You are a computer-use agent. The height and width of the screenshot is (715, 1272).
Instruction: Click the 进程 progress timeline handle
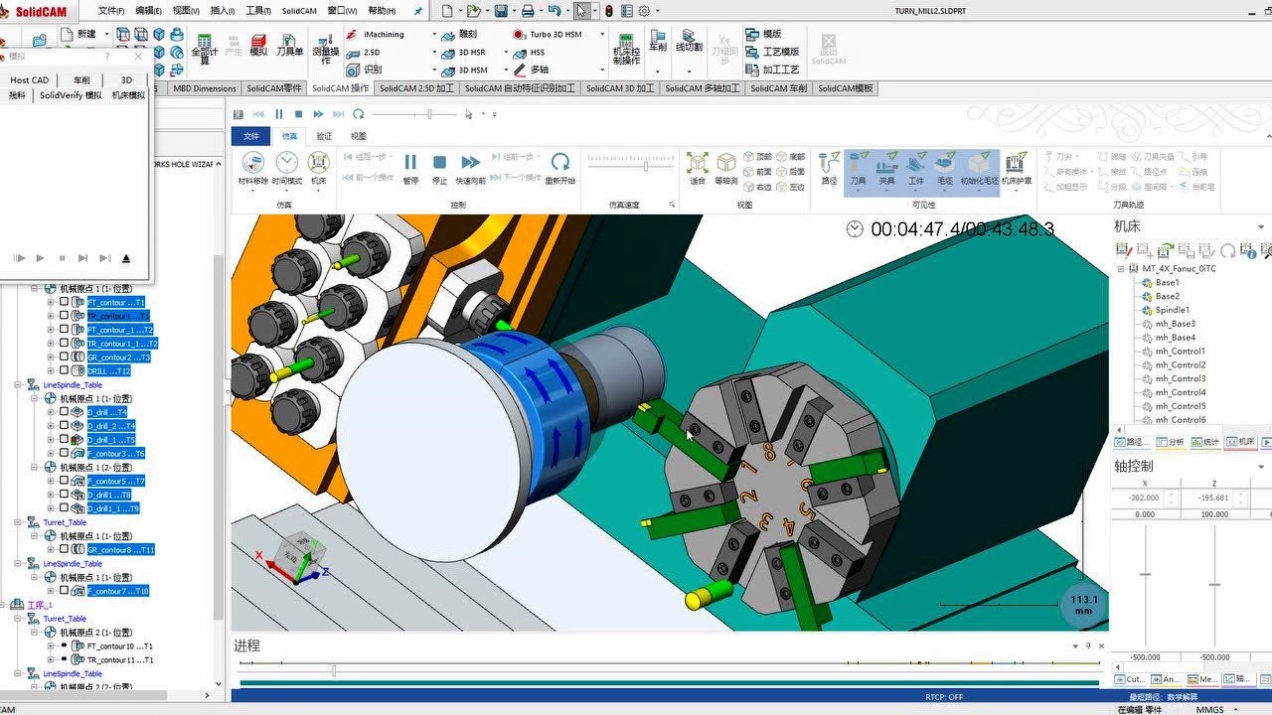[334, 671]
